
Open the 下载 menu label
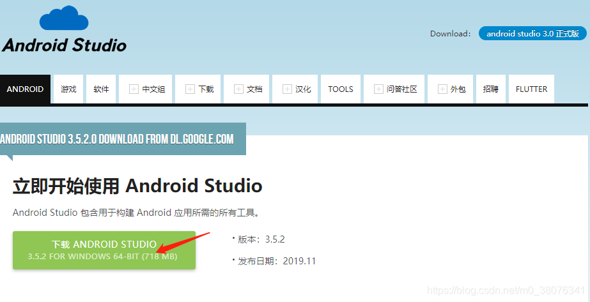(206, 89)
